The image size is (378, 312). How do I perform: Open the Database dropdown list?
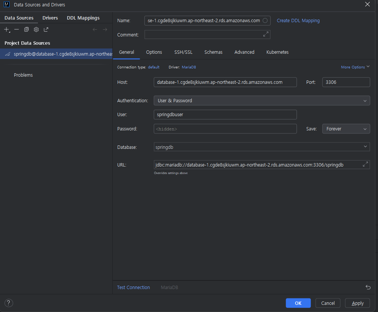coord(365,147)
